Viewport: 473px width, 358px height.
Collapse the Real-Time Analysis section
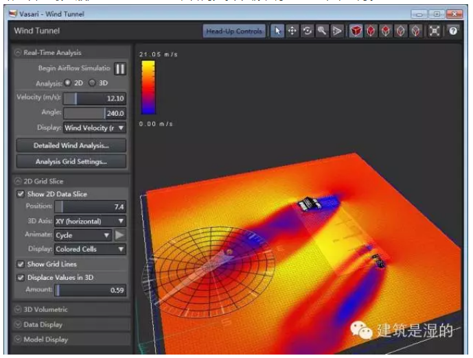tap(18, 52)
